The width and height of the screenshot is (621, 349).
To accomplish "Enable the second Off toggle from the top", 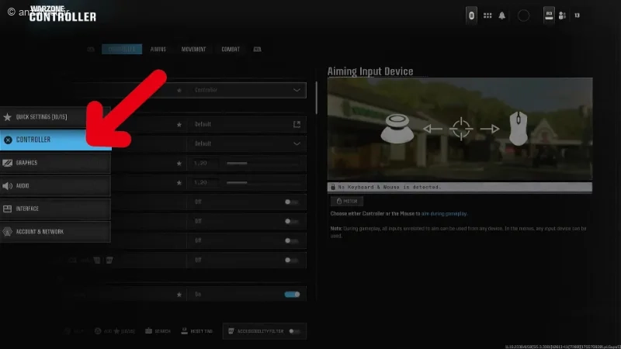I will pyautogui.click(x=292, y=221).
